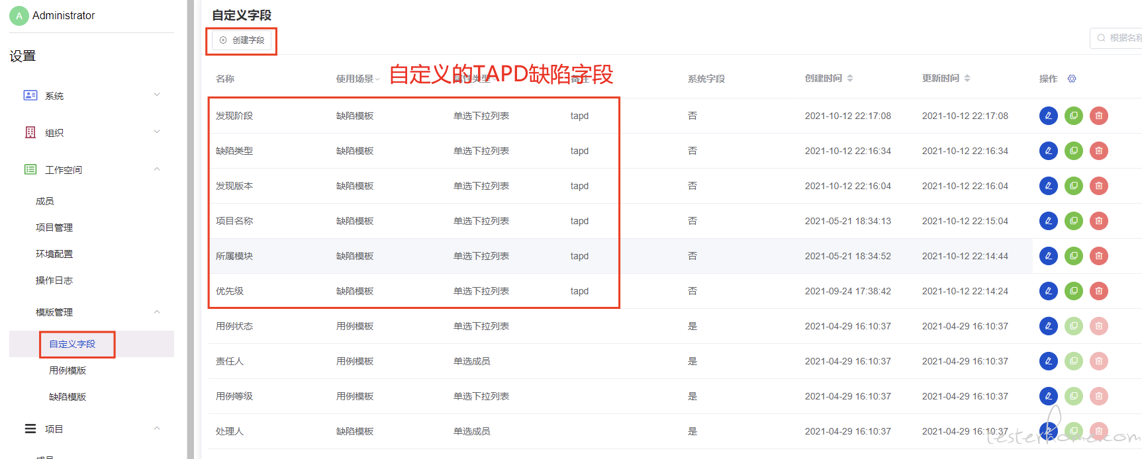Focus the 根据名称 search box
The width and height of the screenshot is (1142, 459).
coord(1116,38)
